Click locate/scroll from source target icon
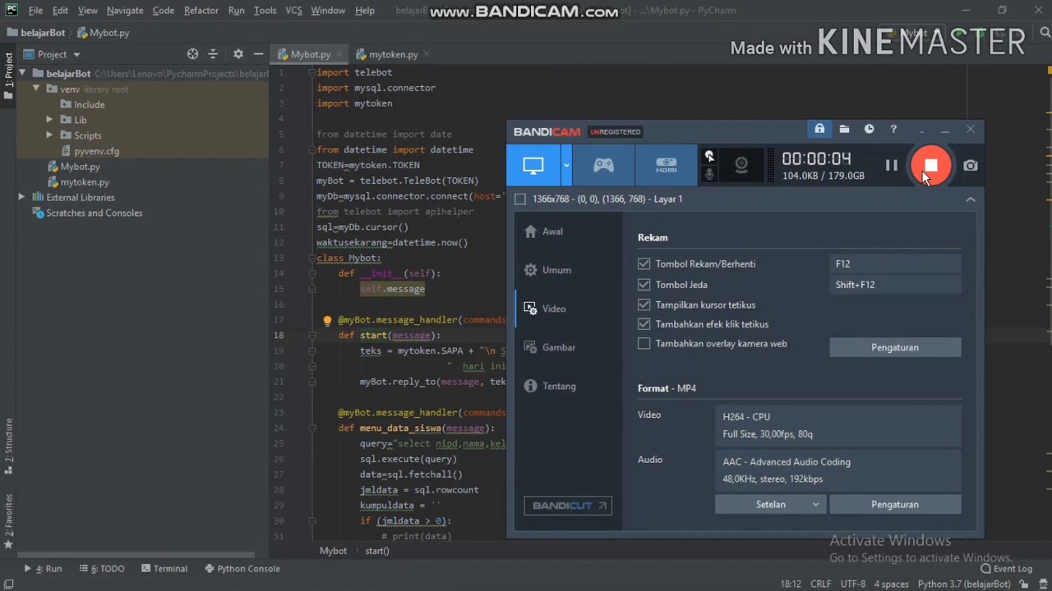This screenshot has width=1052, height=591. [x=192, y=54]
